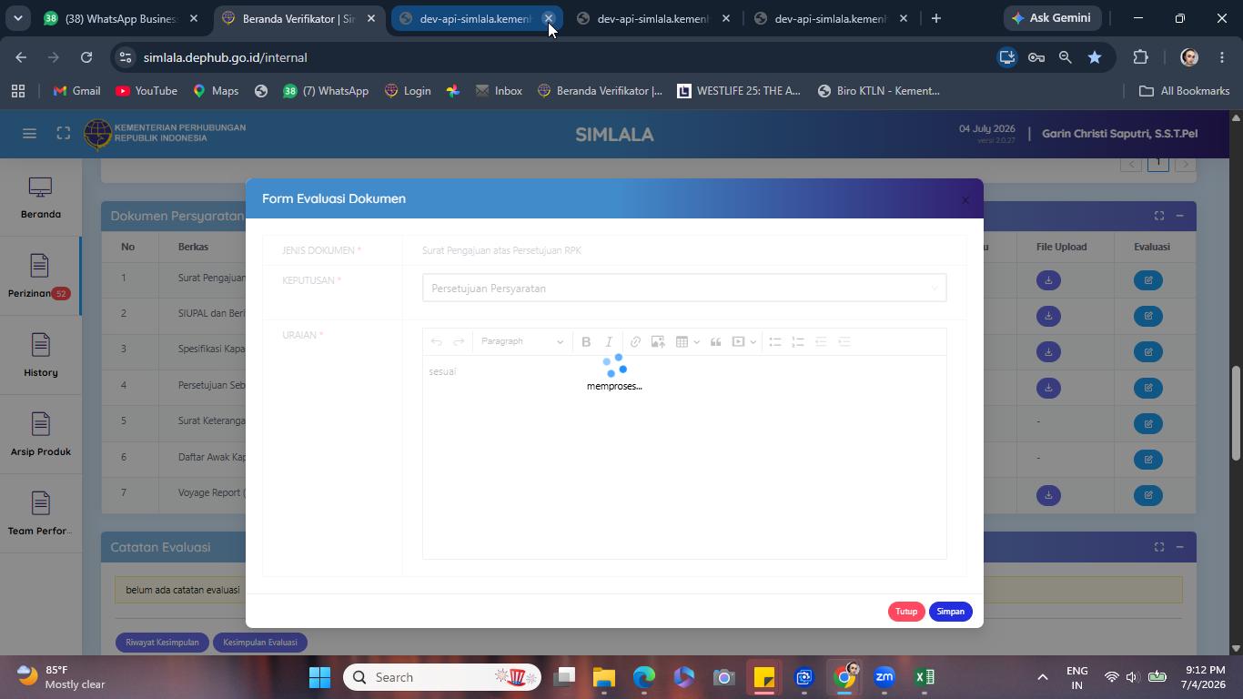Open the insert table dropdown
The width and height of the screenshot is (1243, 699).
click(687, 341)
